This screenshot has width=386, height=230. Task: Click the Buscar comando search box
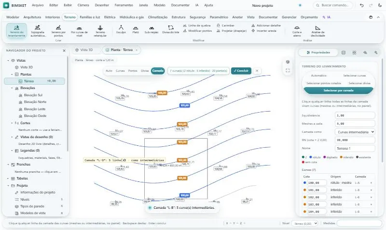(333, 5)
